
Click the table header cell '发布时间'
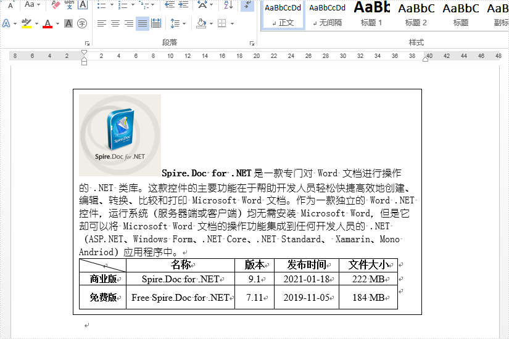coord(307,265)
